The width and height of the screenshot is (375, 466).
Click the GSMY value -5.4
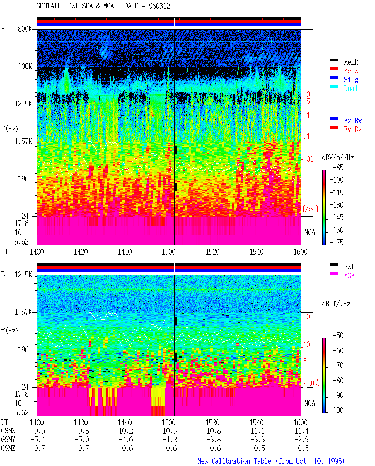point(38,440)
